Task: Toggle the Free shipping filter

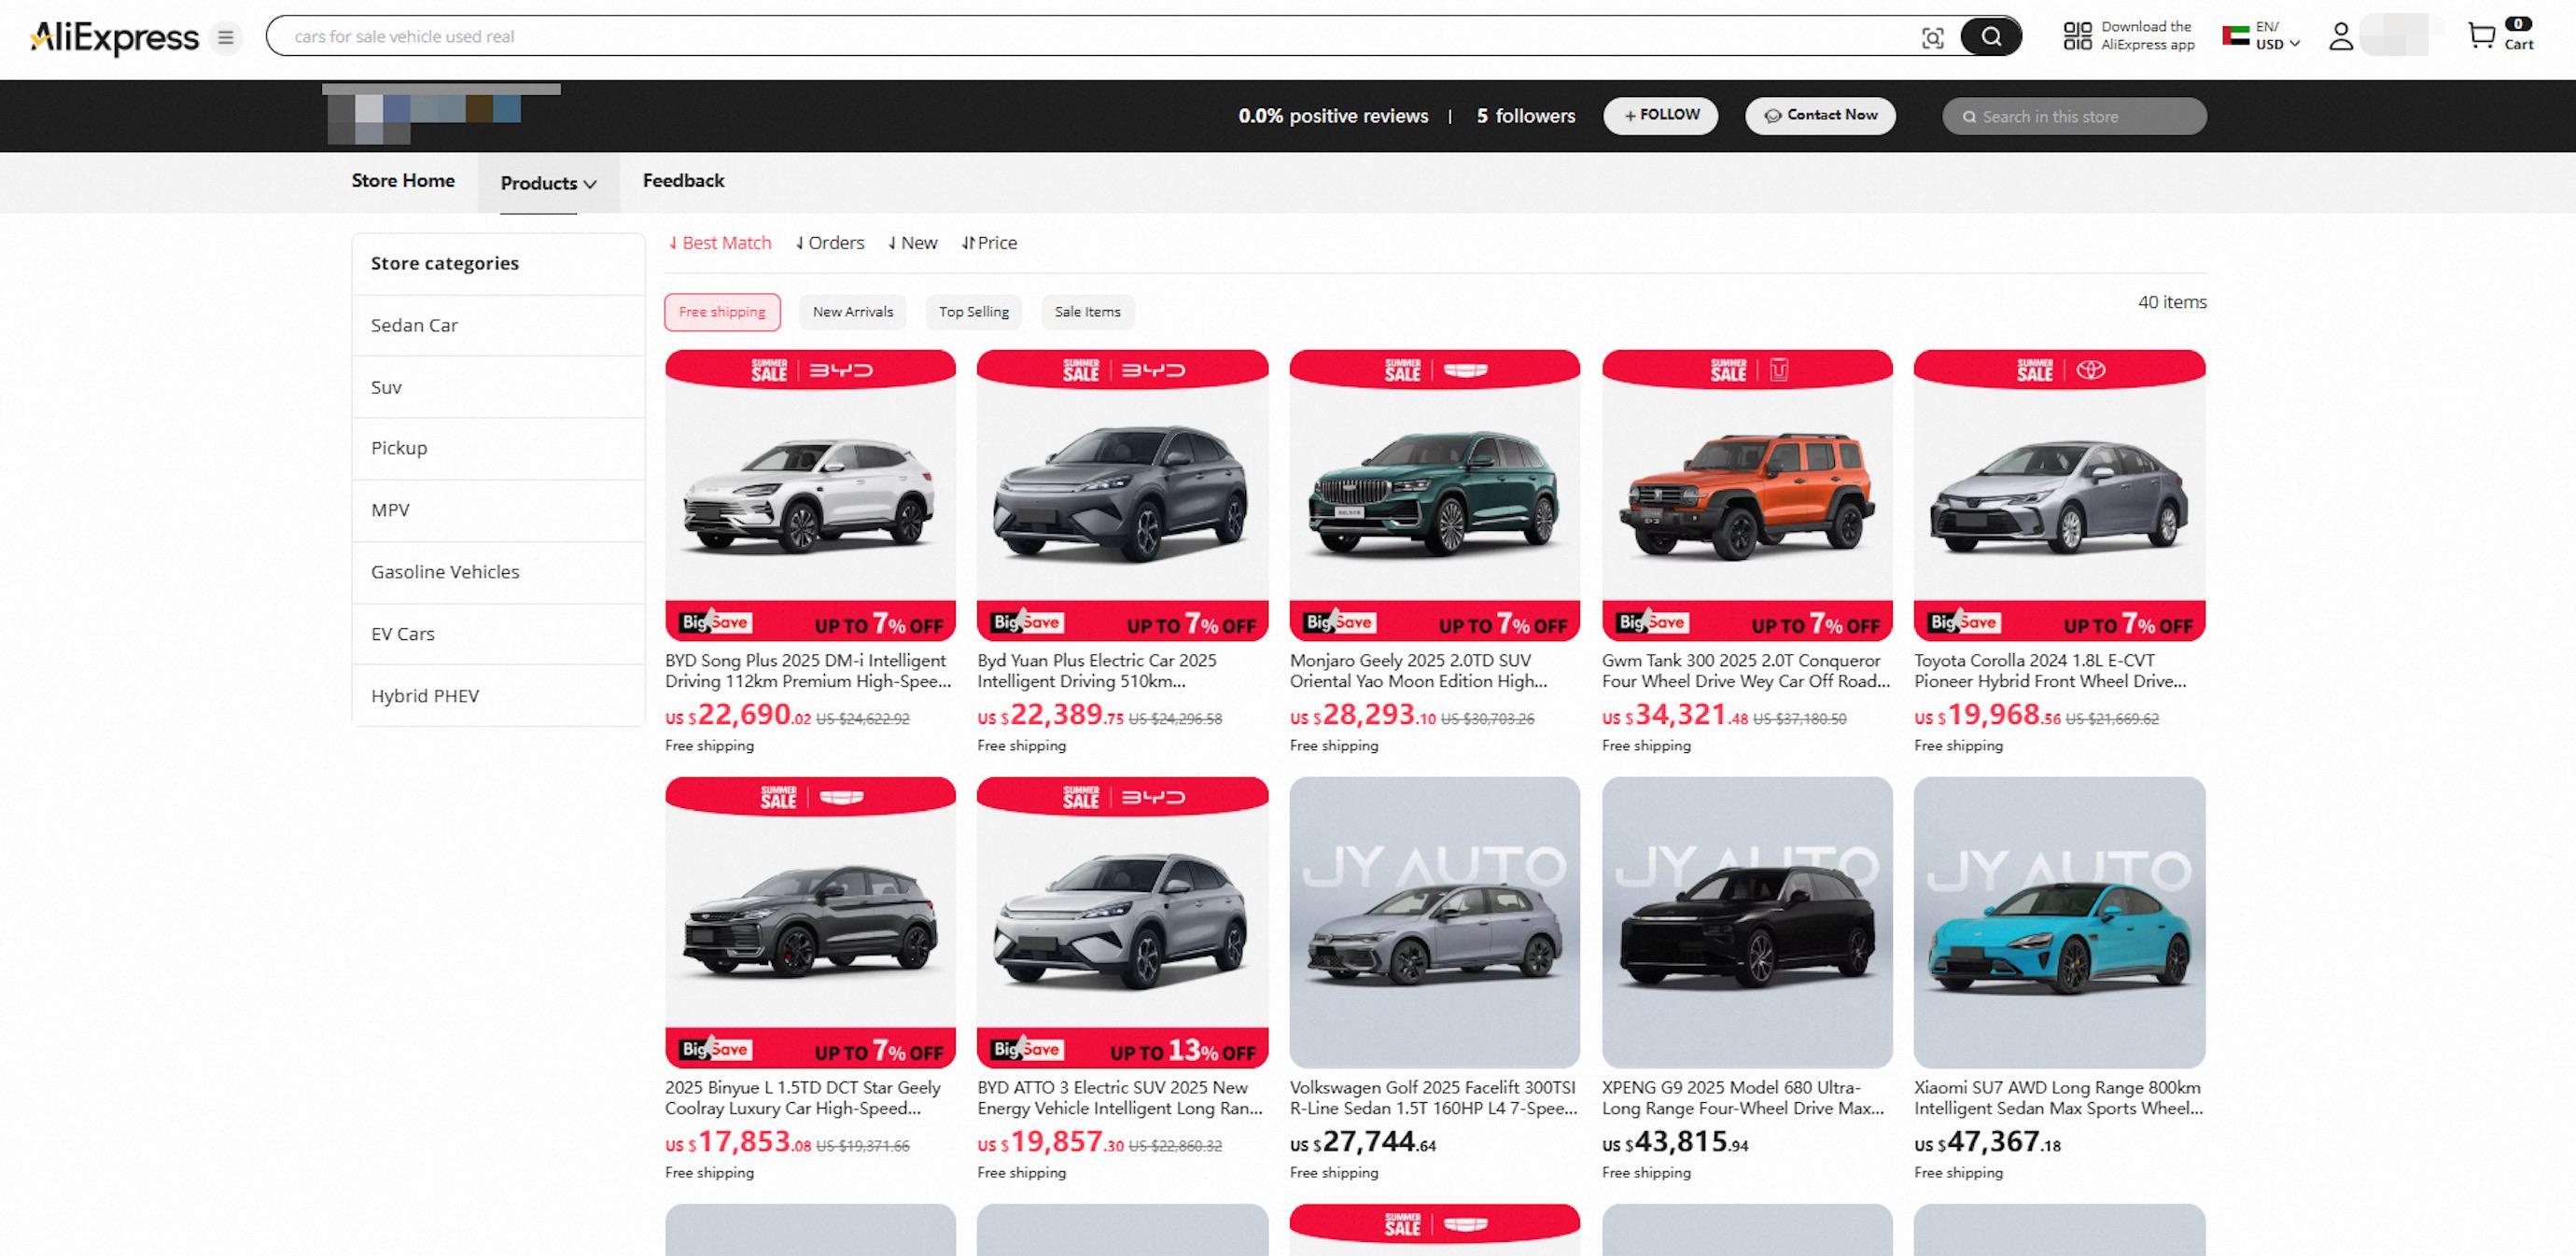Action: coord(722,312)
